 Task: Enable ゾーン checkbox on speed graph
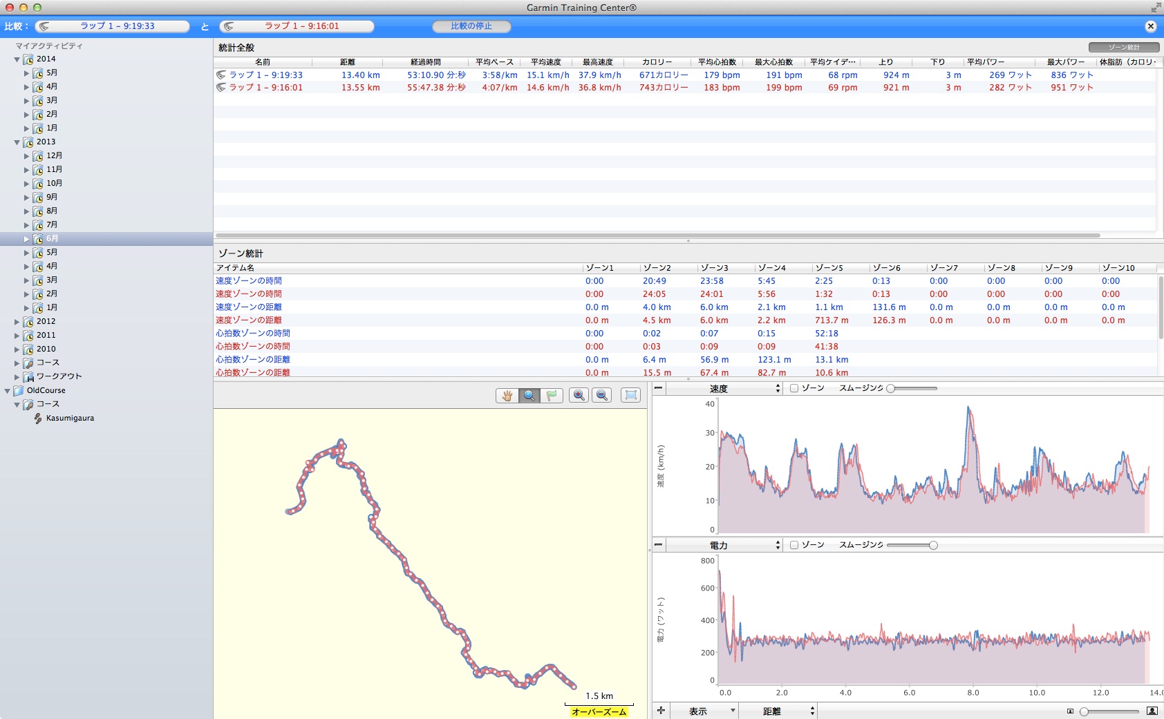[x=794, y=388]
